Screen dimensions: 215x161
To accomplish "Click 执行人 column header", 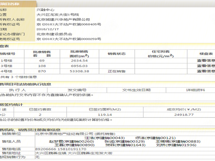I will click(18, 90).
